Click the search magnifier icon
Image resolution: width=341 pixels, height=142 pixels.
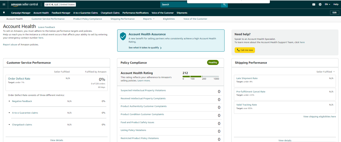pos(224,5)
